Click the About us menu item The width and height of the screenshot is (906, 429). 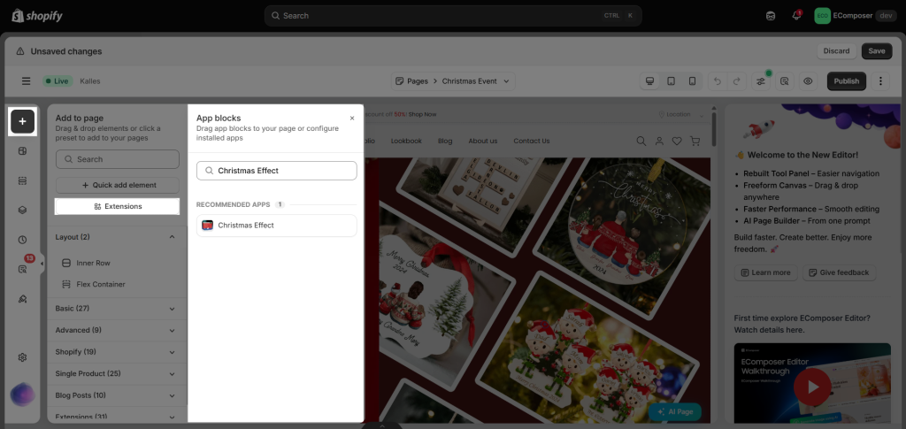pyautogui.click(x=482, y=141)
